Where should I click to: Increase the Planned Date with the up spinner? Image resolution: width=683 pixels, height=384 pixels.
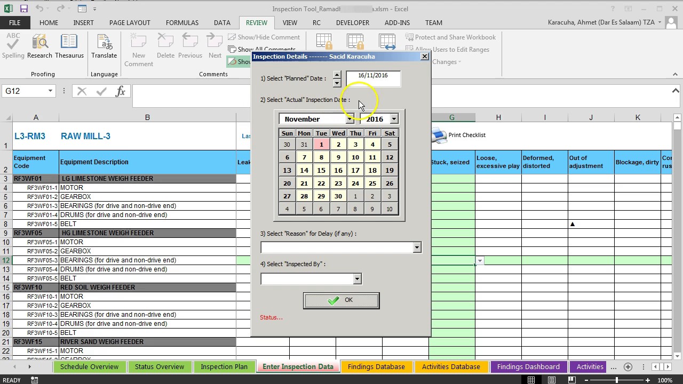pyautogui.click(x=337, y=75)
